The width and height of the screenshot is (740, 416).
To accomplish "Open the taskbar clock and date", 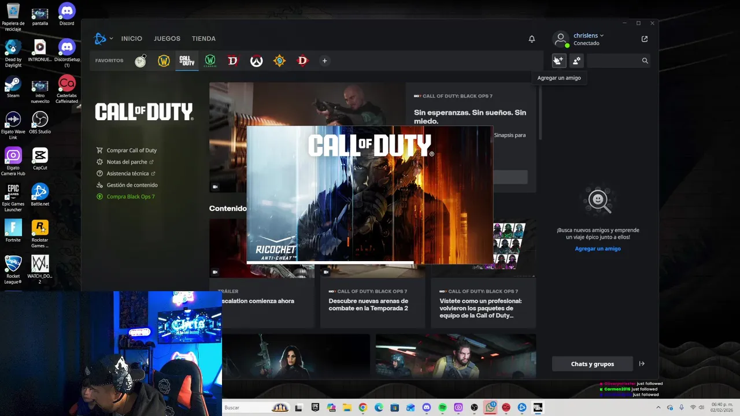I will [721, 407].
